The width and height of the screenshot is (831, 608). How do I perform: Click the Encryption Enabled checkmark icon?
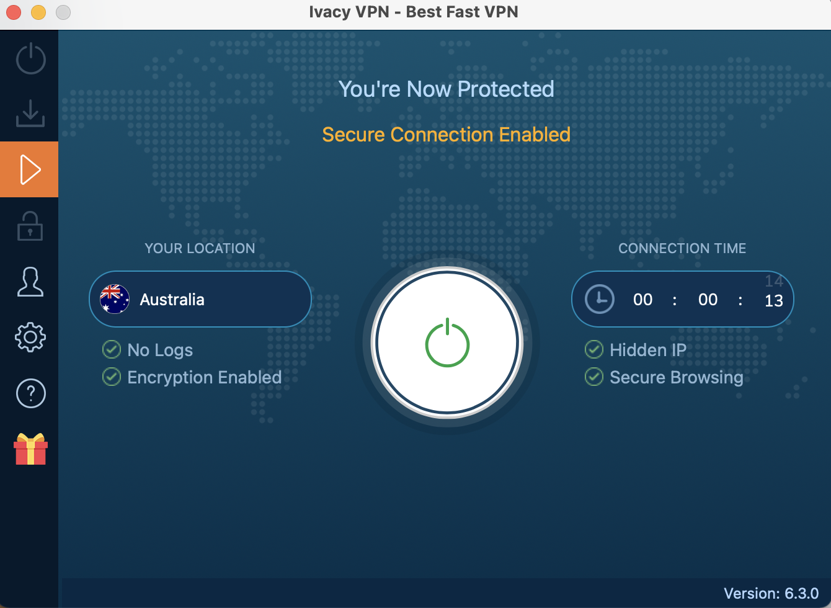pyautogui.click(x=112, y=377)
